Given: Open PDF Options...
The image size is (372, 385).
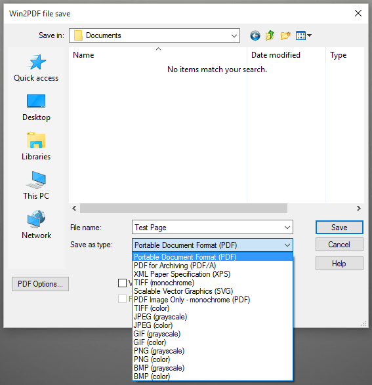Looking at the screenshot, I should point(40,284).
